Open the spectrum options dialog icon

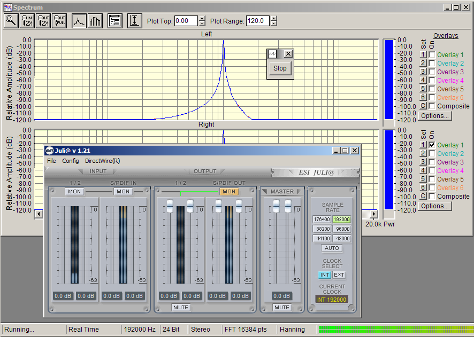pos(114,21)
